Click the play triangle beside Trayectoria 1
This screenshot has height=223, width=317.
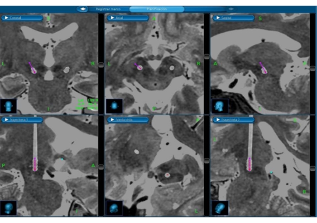click(x=6, y=119)
